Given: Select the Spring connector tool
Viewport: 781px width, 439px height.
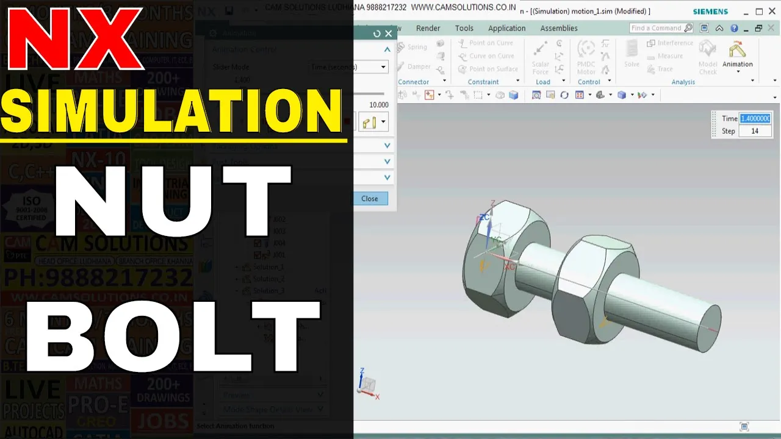Looking at the screenshot, I should pyautogui.click(x=412, y=47).
